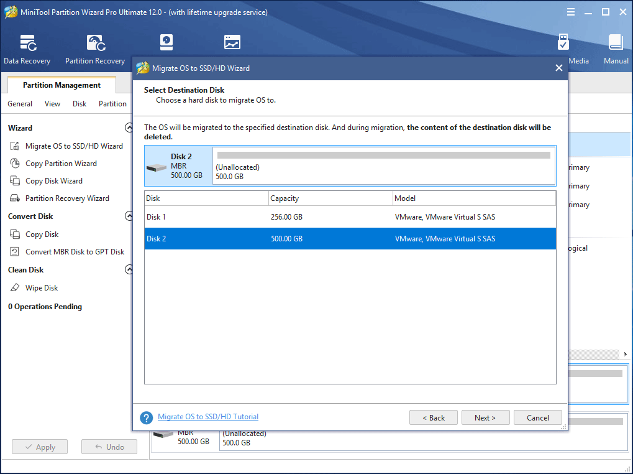633x474 pixels.
Task: Click the blue help question mark icon
Action: pos(146,417)
